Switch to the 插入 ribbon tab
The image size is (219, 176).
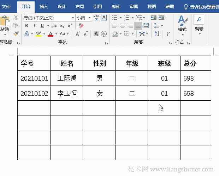tap(44, 6)
